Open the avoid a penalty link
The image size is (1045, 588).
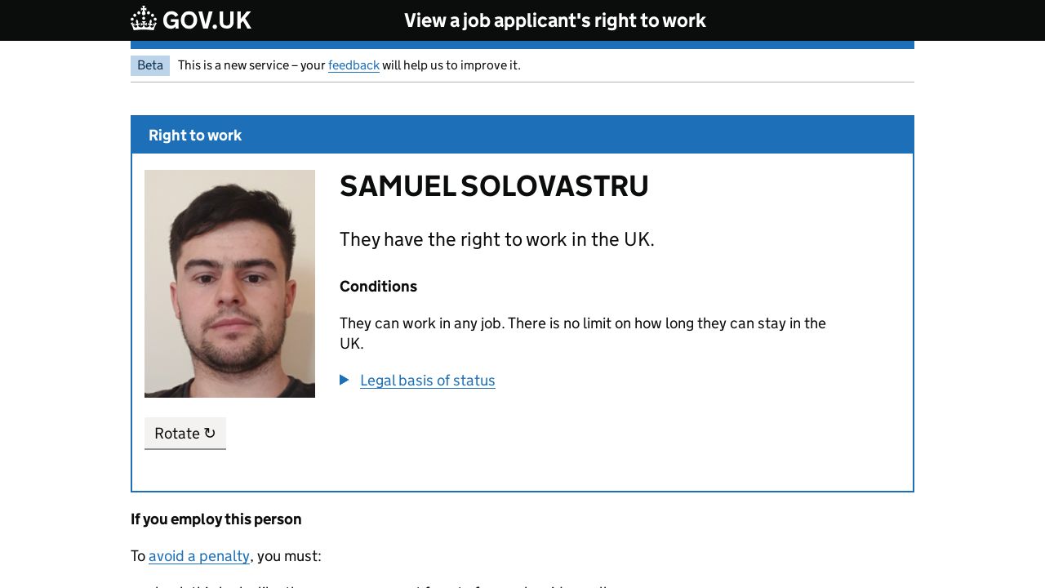click(x=199, y=556)
